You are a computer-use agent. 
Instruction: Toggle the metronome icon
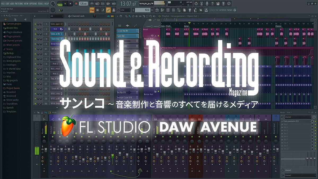click(92, 4)
